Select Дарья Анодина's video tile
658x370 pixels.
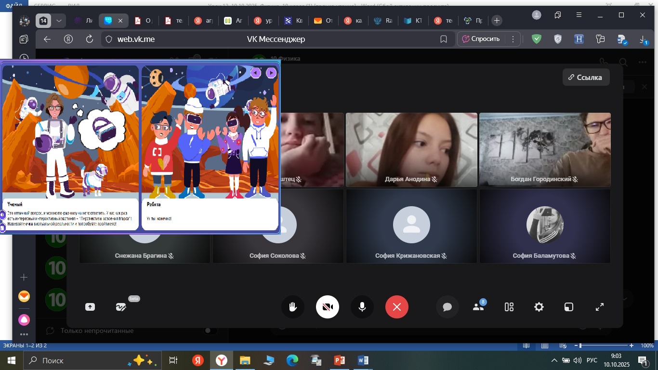tap(411, 149)
